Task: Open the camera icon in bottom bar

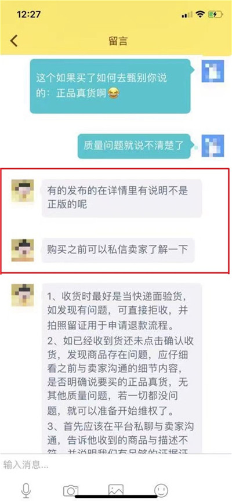Action: point(71,490)
